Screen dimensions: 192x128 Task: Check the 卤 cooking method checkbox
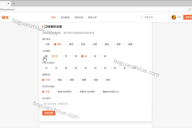[x=122, y=68]
